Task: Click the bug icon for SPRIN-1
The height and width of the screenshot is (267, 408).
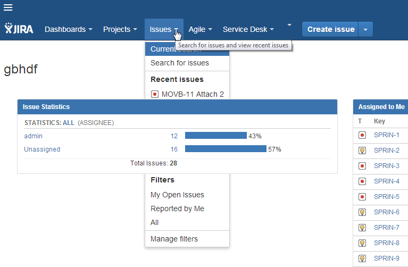Action: (x=362, y=135)
